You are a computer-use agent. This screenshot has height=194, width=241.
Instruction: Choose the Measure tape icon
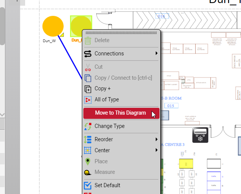point(88,172)
